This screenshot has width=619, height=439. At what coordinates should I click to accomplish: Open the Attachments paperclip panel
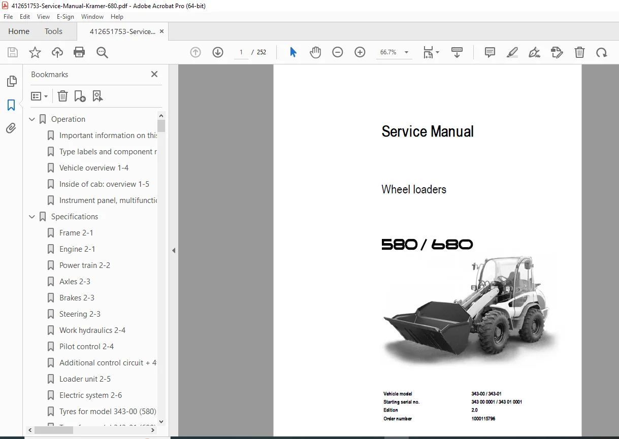[x=11, y=128]
